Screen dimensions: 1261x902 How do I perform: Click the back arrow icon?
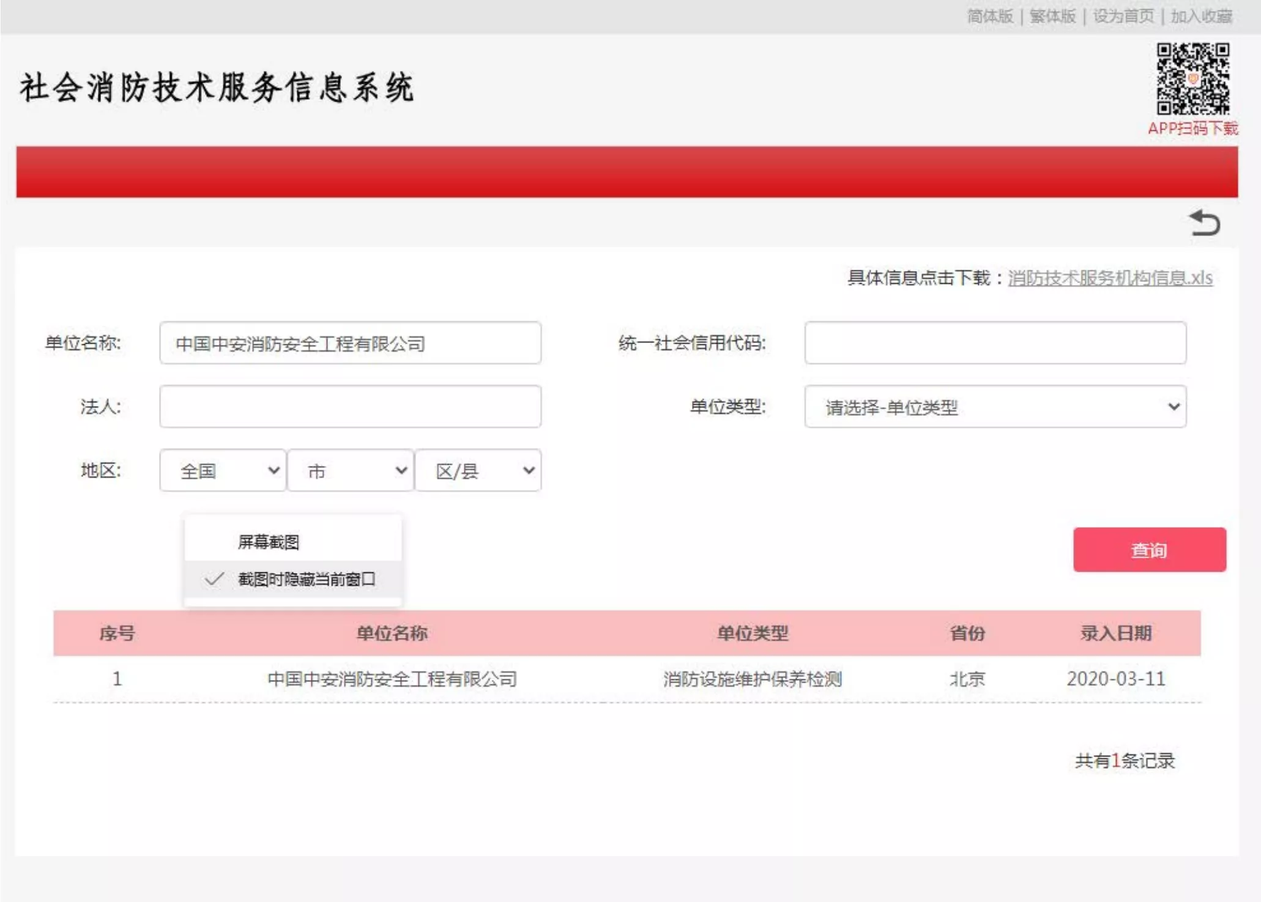[1205, 223]
